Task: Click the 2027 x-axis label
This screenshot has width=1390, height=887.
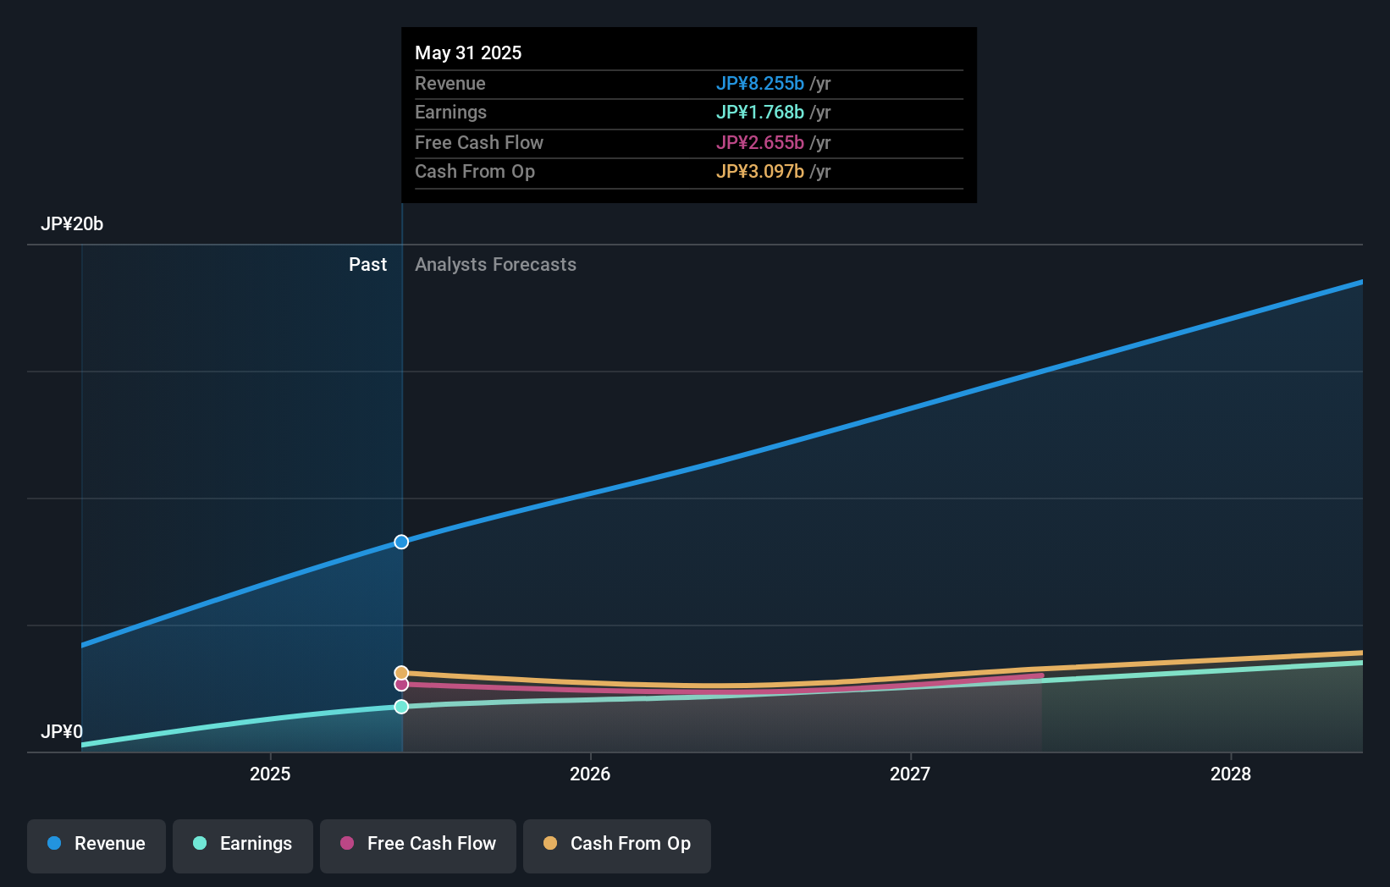Action: 910,774
